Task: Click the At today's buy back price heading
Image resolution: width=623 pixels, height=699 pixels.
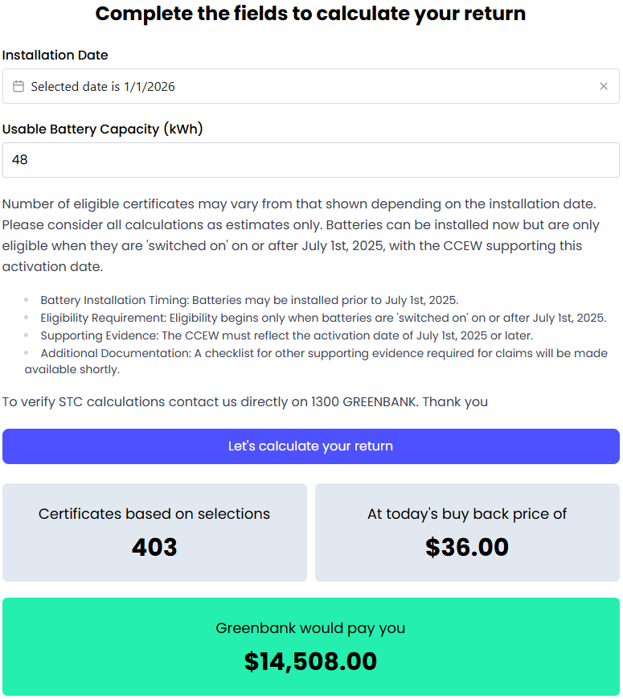Action: (x=467, y=514)
